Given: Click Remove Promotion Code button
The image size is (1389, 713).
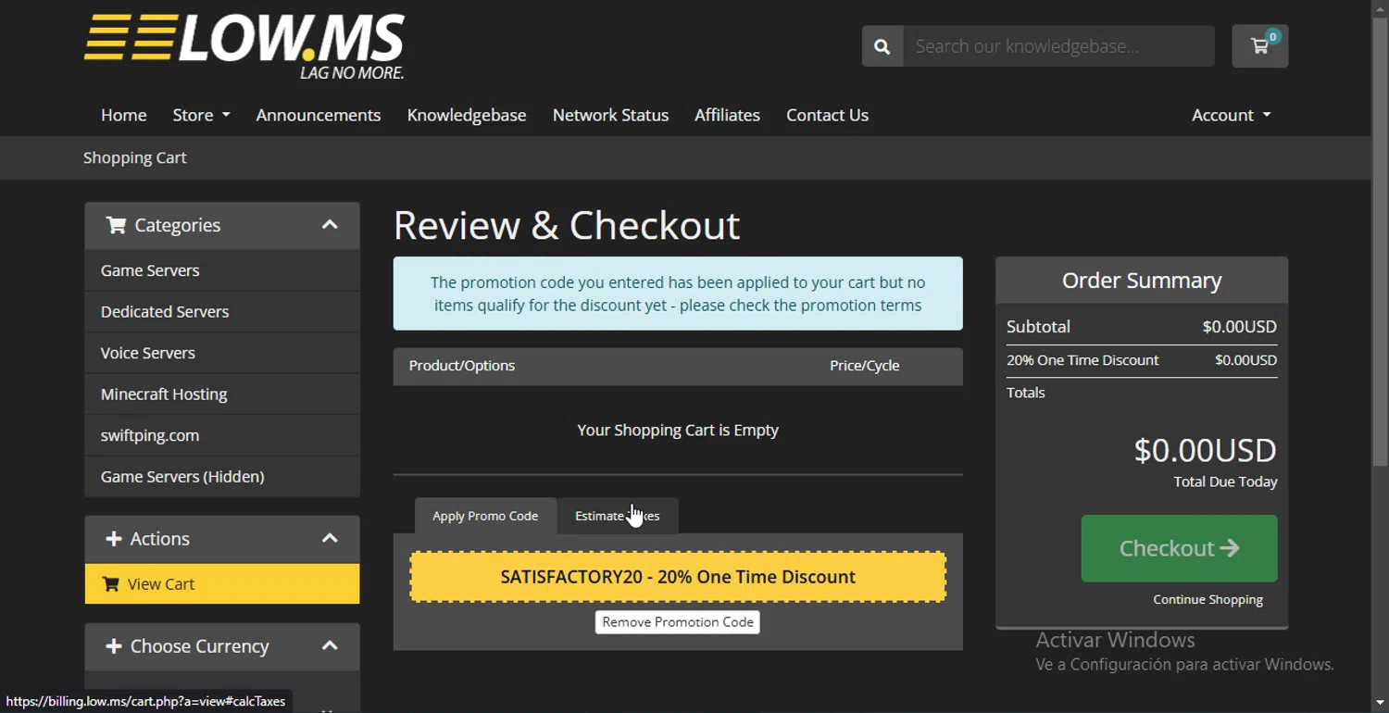Looking at the screenshot, I should point(678,622).
